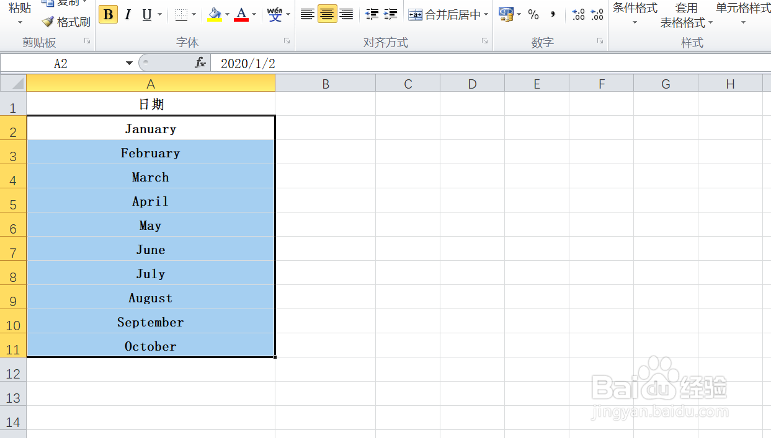771x438 pixels.
Task: Select the August cell
Action: point(151,297)
